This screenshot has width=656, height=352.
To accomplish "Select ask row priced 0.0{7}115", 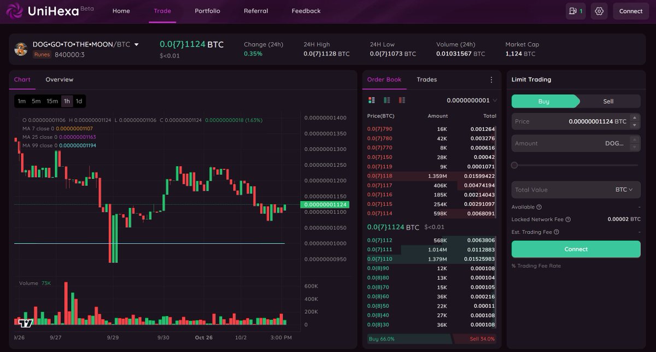I will (x=431, y=204).
